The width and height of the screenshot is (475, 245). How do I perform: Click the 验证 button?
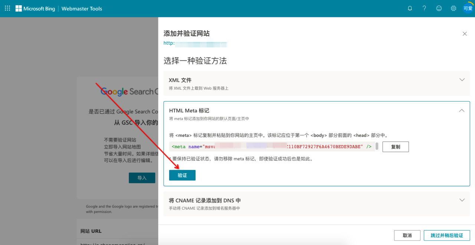click(182, 175)
